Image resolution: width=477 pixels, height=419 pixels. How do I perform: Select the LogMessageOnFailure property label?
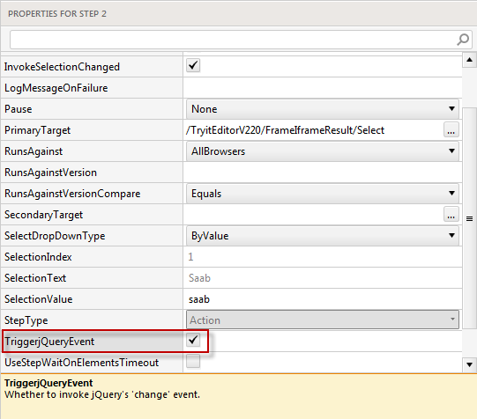56,88
